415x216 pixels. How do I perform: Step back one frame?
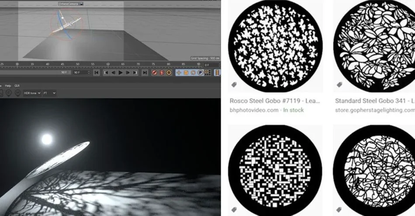click(113, 72)
